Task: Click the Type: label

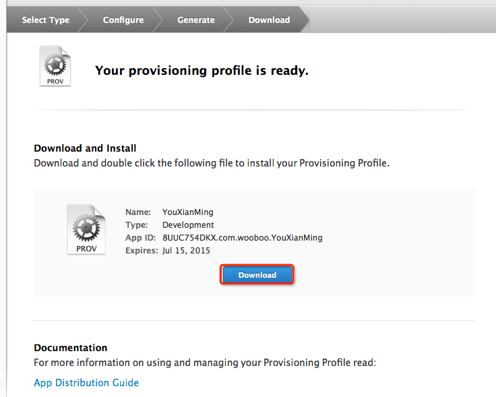Action: 136,225
